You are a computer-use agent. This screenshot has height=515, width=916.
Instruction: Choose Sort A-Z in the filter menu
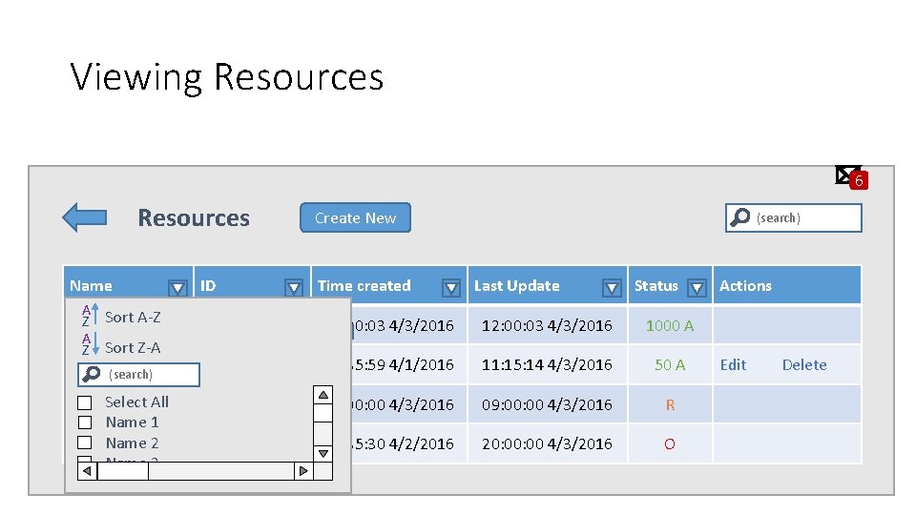tap(133, 317)
